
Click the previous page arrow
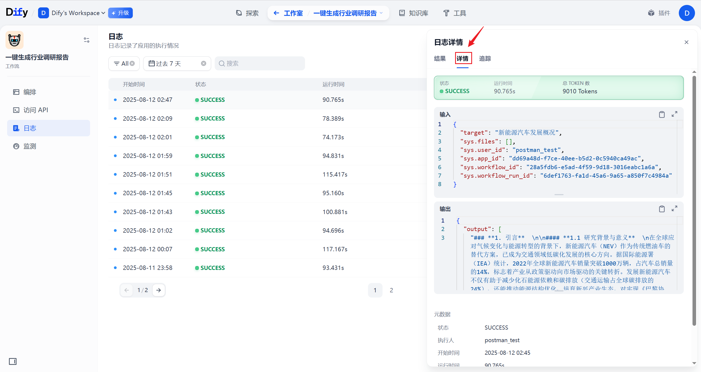point(127,290)
